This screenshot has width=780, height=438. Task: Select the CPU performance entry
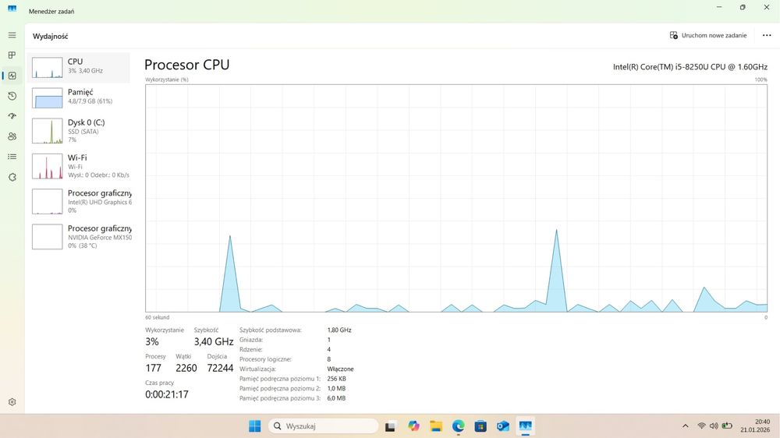tap(80, 67)
